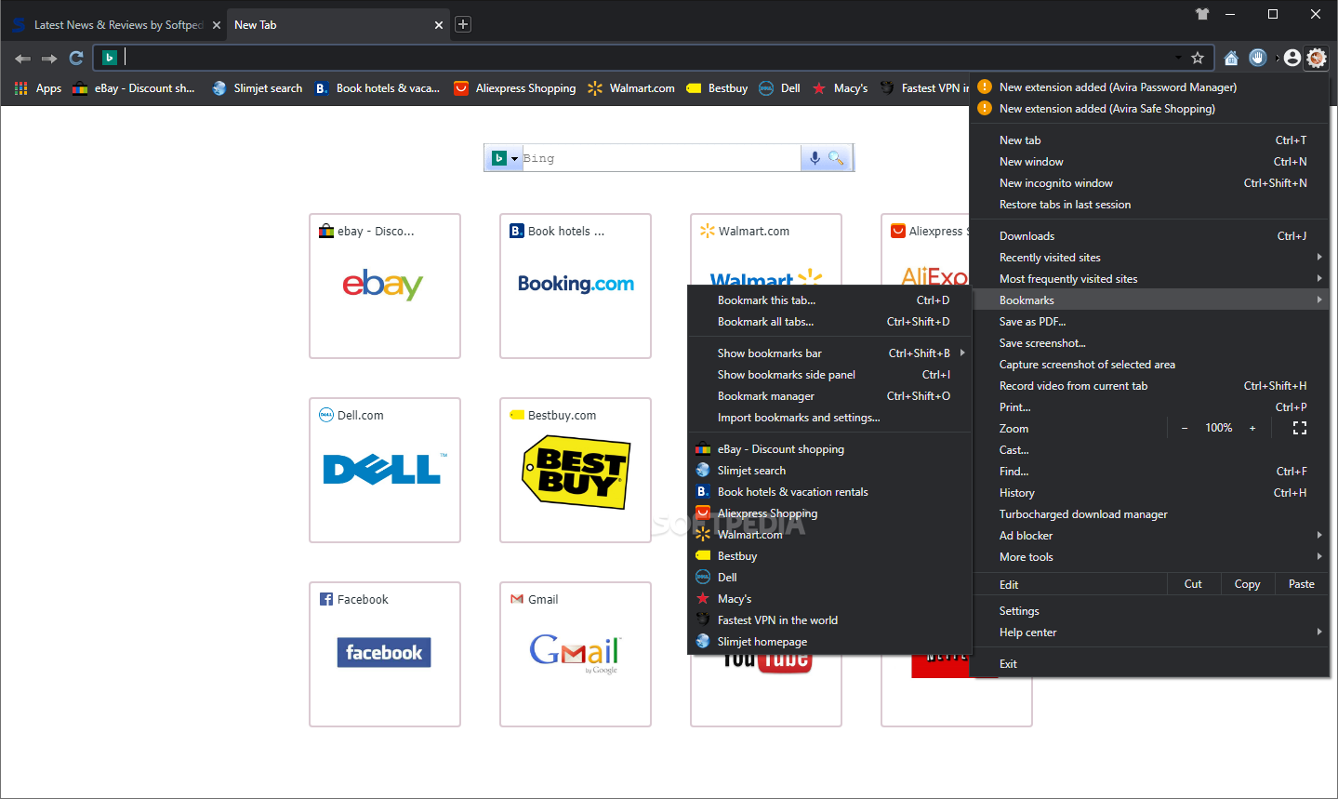This screenshot has width=1338, height=799.
Task: Open the address bar history dropdown arrow
Action: [1178, 58]
